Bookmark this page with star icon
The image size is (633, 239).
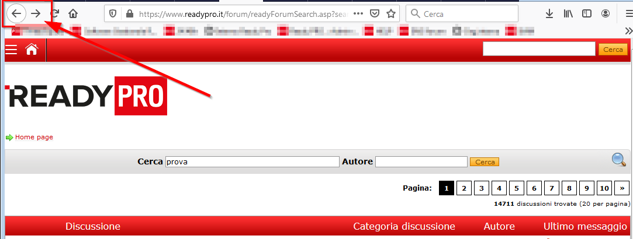pos(391,13)
